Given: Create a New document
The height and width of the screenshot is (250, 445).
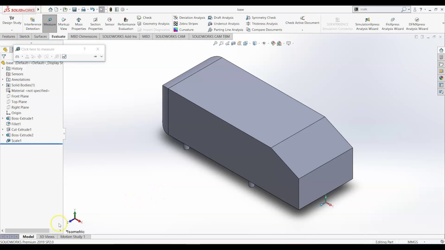Looking at the screenshot, I should (x=56, y=9).
